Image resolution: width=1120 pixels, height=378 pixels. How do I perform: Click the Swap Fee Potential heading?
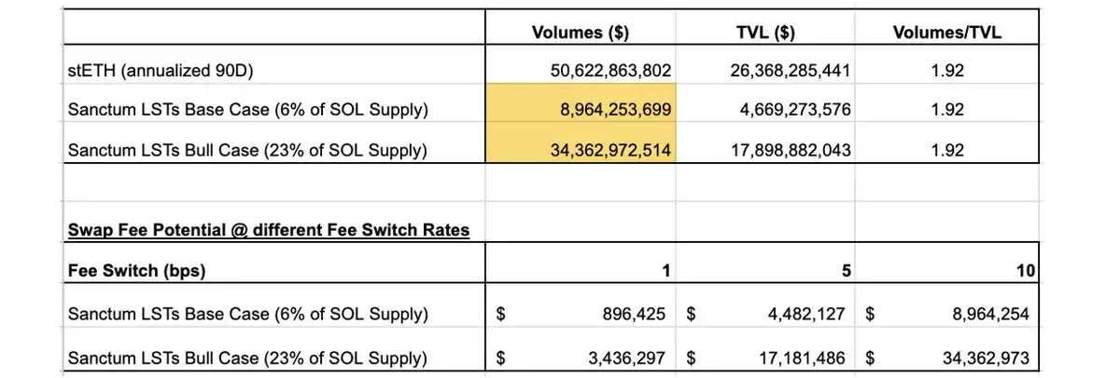[268, 230]
